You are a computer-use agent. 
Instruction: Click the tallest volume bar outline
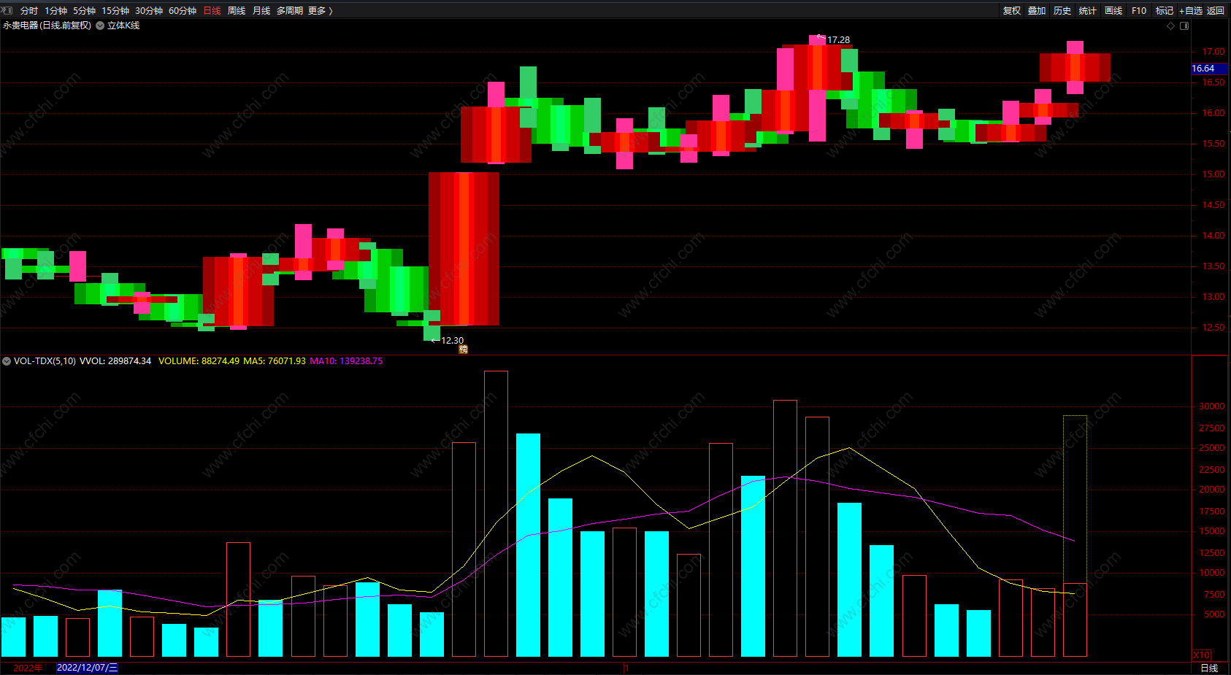[x=496, y=514]
